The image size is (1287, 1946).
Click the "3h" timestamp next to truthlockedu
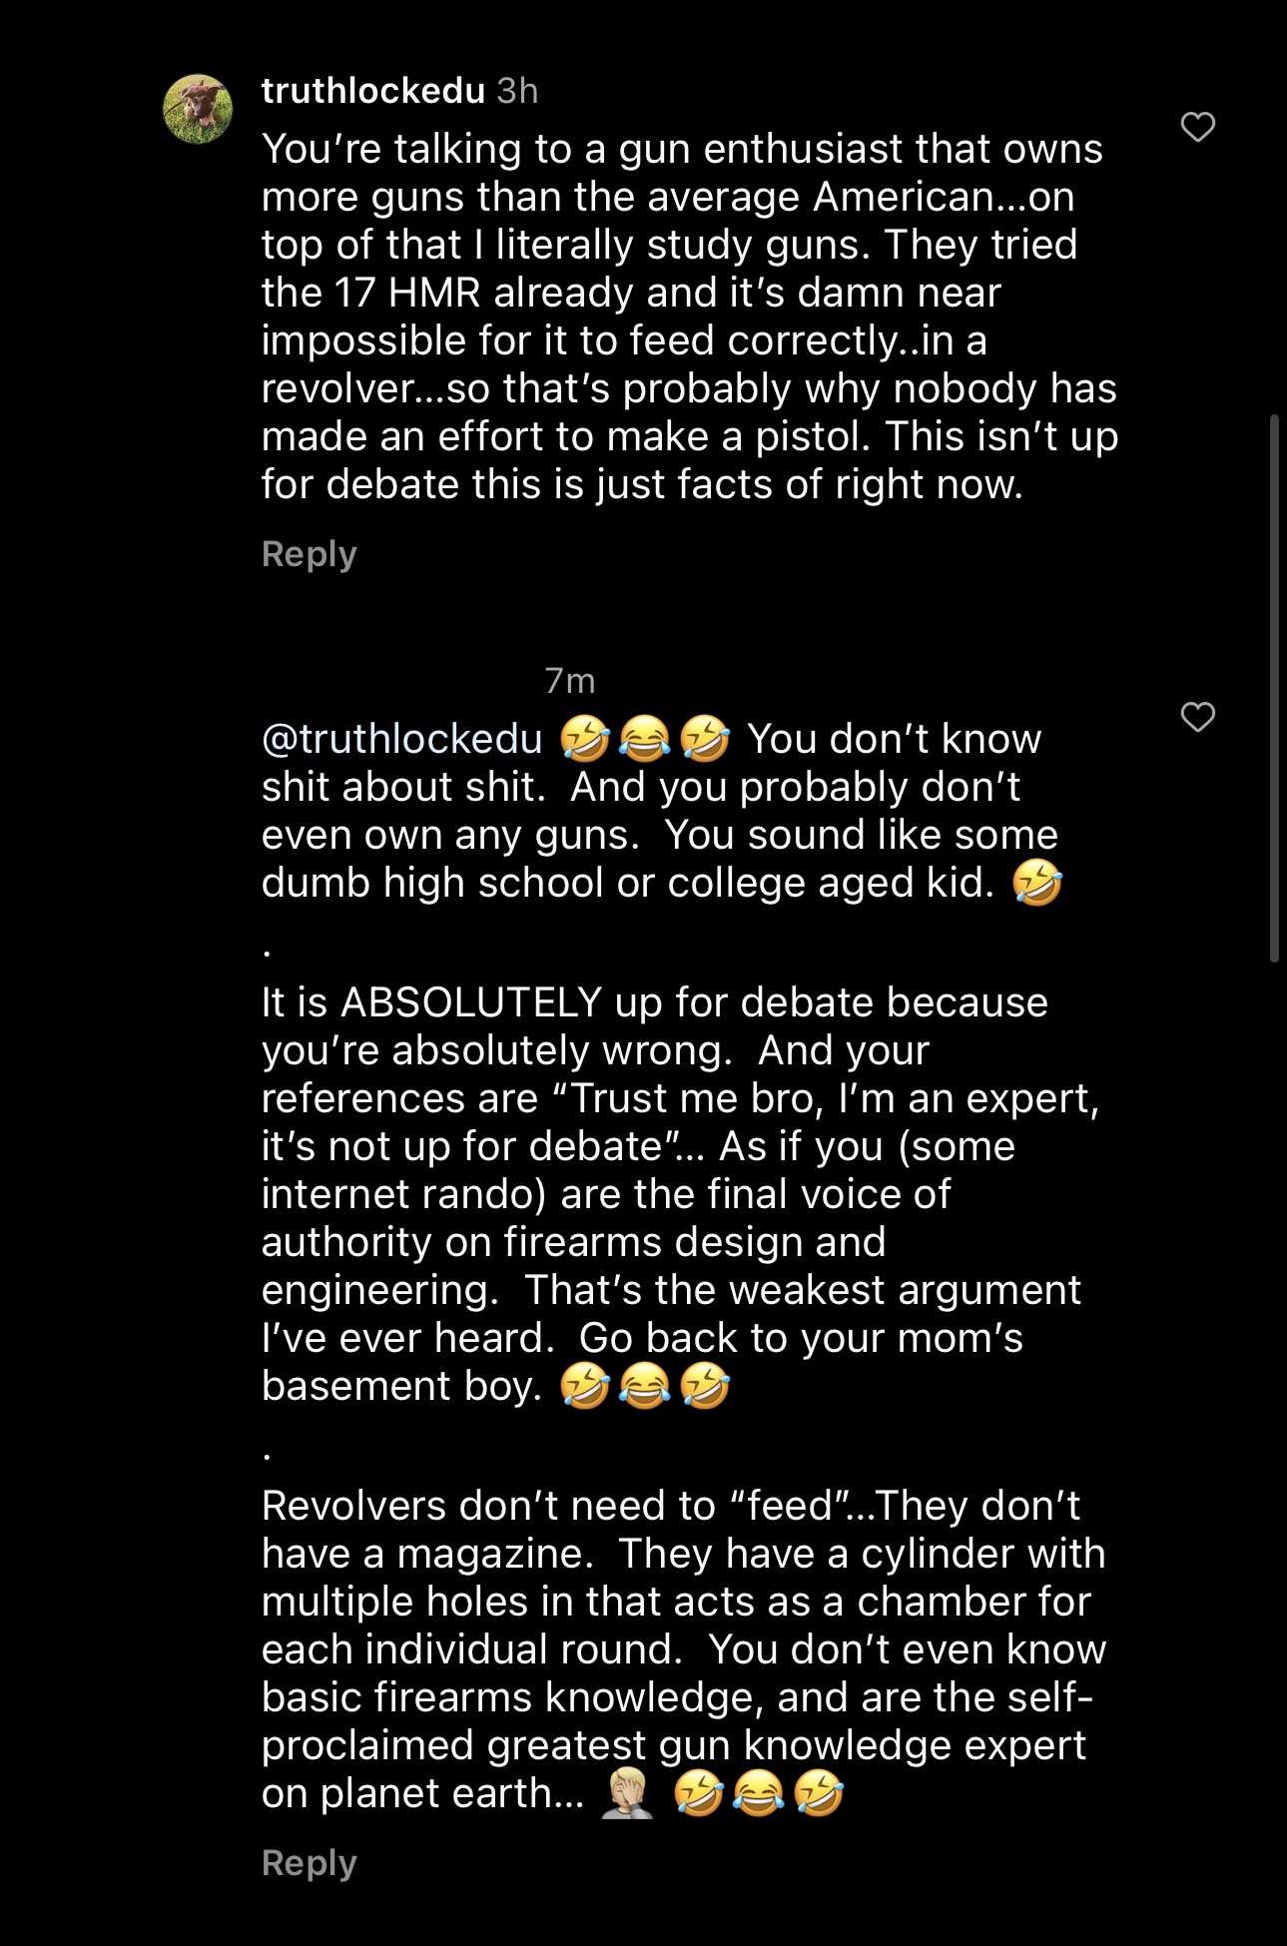pyautogui.click(x=517, y=91)
